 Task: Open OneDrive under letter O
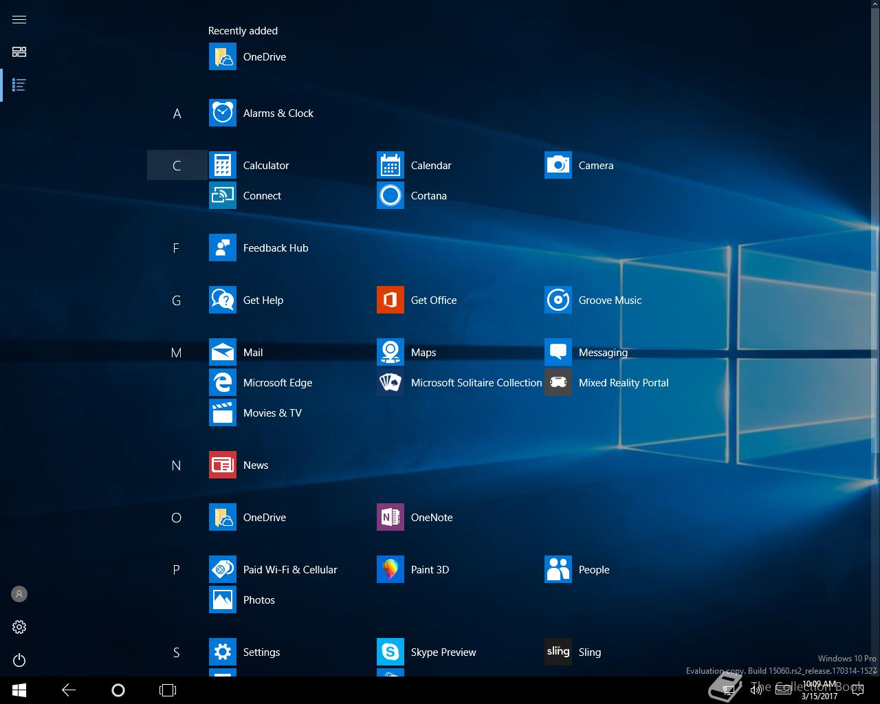pos(247,518)
